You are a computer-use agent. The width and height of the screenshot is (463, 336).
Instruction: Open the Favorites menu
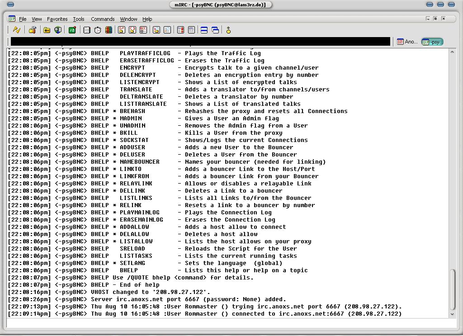[x=57, y=19]
